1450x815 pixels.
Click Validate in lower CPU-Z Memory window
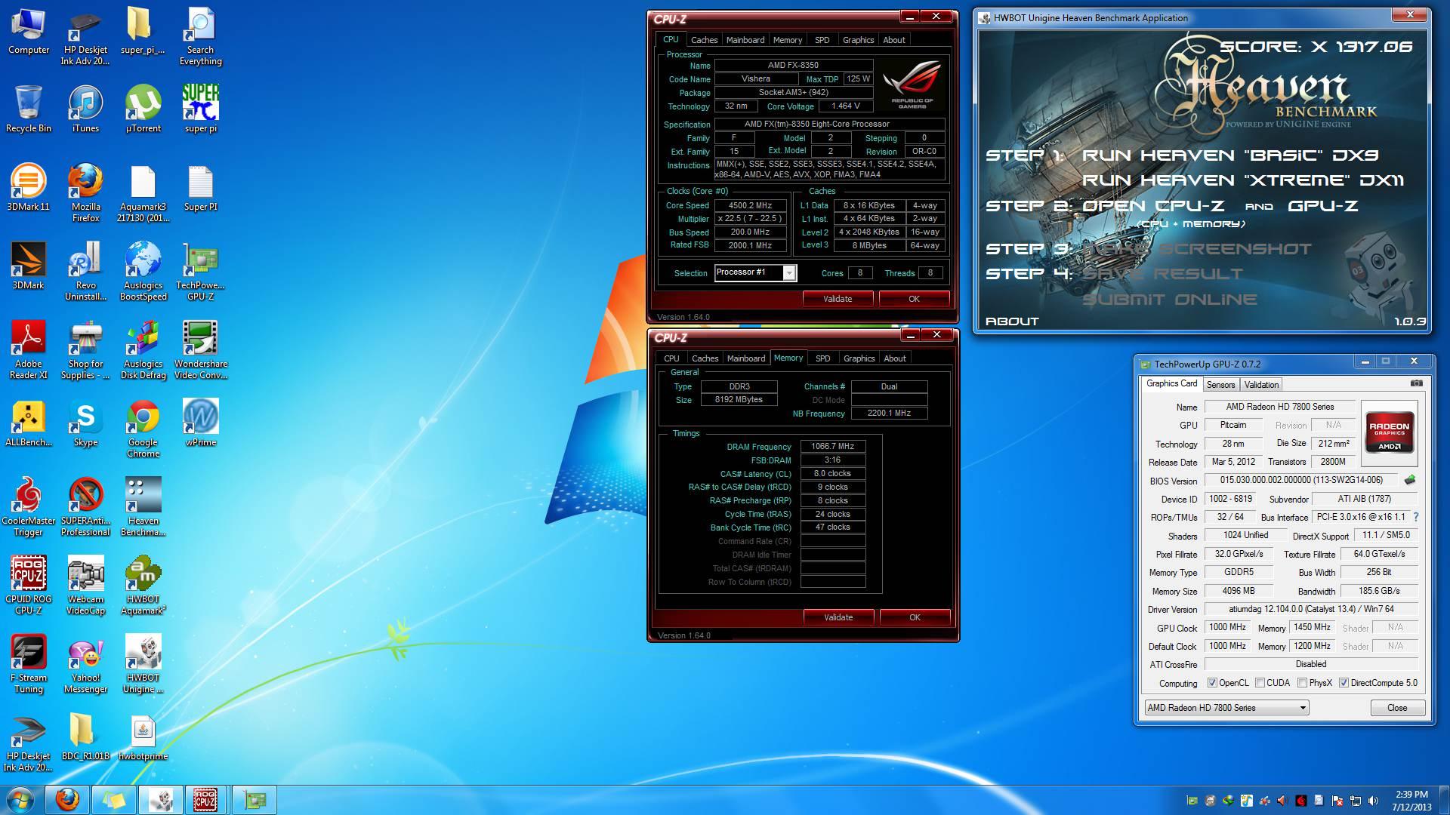(x=838, y=617)
